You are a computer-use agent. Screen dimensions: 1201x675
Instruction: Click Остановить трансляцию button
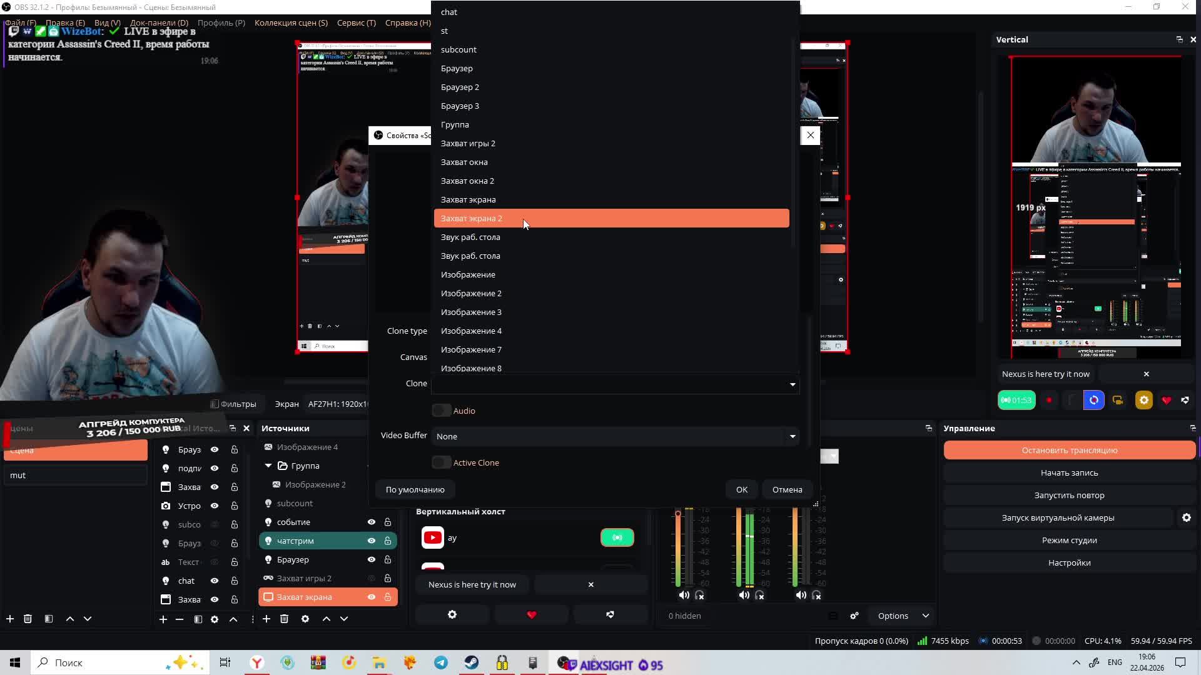pyautogui.click(x=1069, y=450)
